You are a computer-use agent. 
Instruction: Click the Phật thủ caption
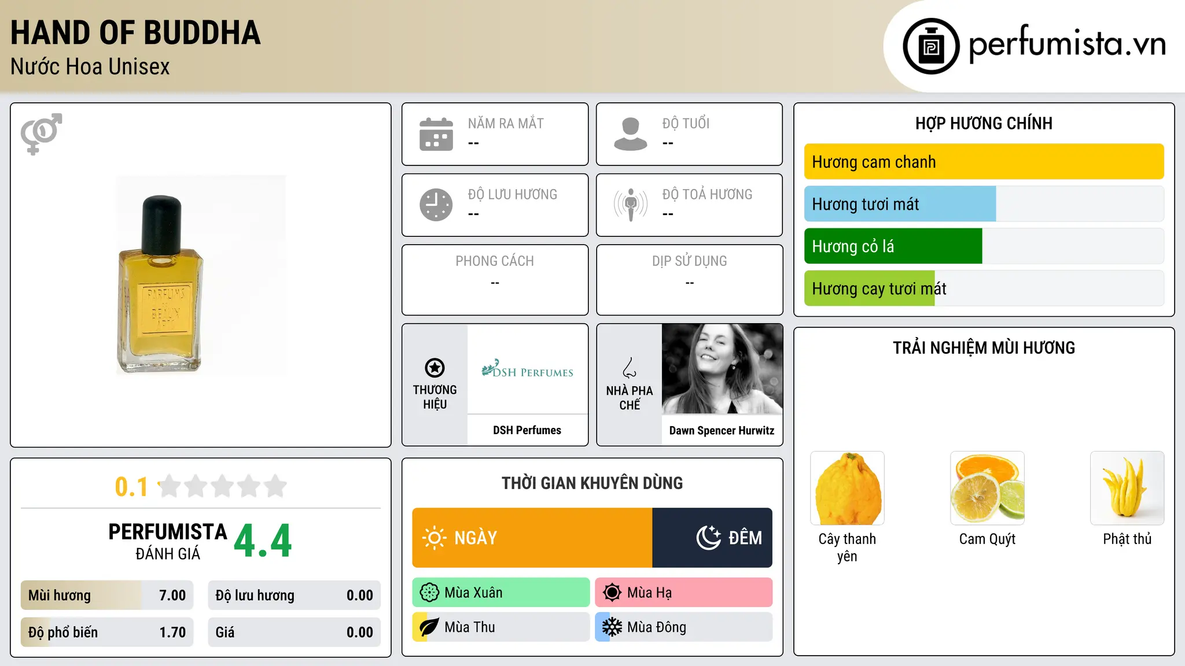1127,539
